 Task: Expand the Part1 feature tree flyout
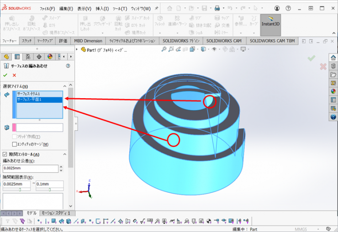(x=77, y=50)
